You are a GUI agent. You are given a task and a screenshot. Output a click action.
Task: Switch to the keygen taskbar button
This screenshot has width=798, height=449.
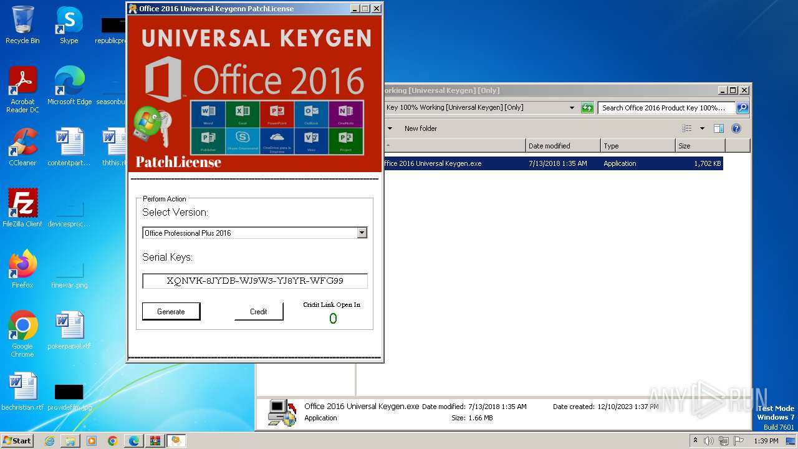(x=176, y=441)
